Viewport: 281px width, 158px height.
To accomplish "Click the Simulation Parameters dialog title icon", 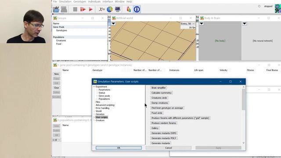I will 95,82.
